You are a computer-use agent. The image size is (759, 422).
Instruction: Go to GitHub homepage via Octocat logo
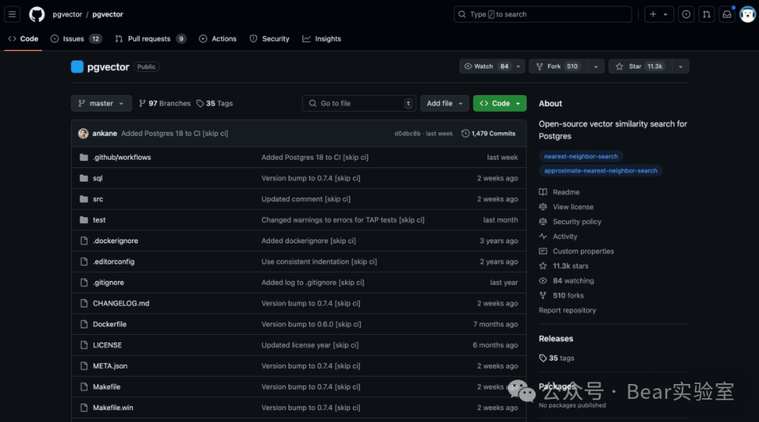(37, 14)
